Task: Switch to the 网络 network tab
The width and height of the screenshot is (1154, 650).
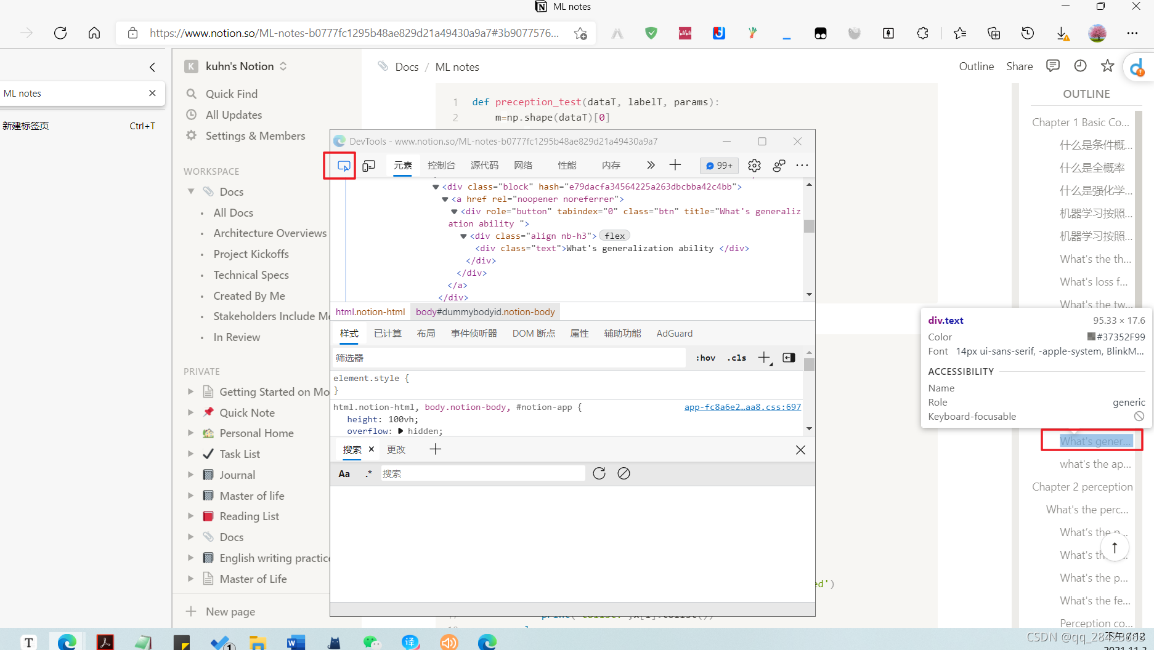Action: pyautogui.click(x=523, y=165)
